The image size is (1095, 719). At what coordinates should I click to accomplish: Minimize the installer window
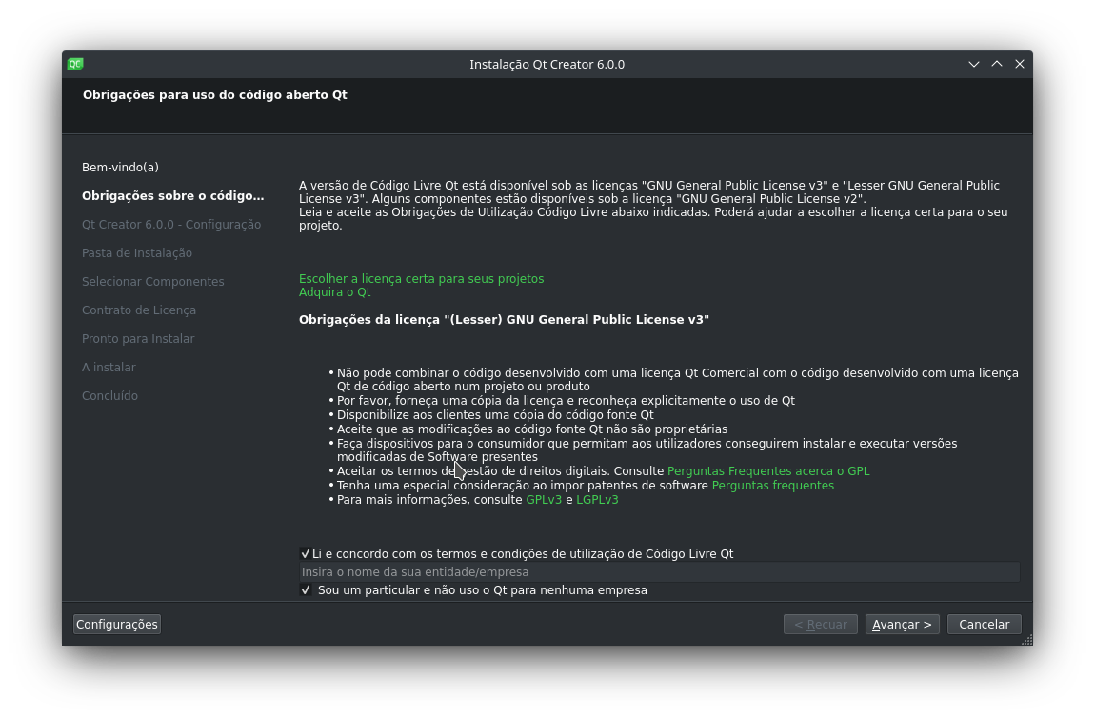pos(974,64)
